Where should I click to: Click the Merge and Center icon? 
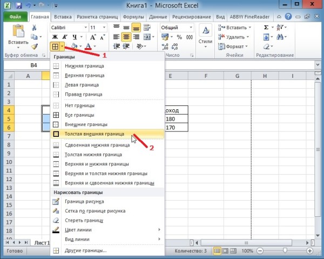tap(147, 37)
